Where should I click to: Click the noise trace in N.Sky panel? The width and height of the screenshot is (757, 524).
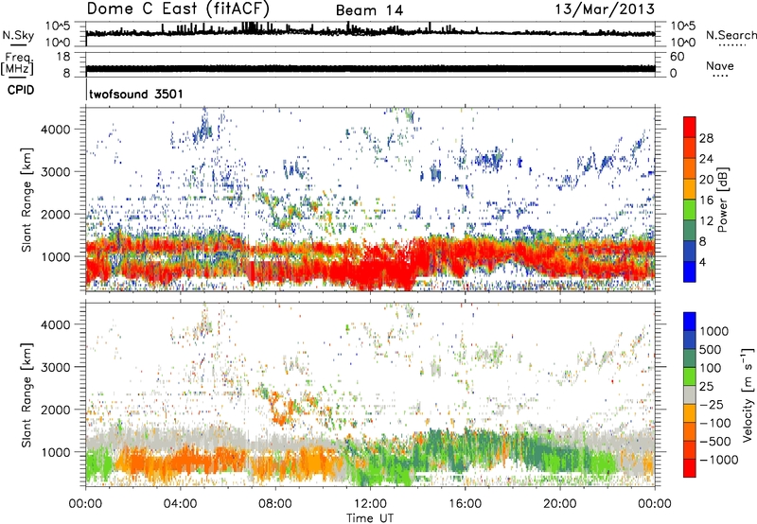pyautogui.click(x=370, y=32)
